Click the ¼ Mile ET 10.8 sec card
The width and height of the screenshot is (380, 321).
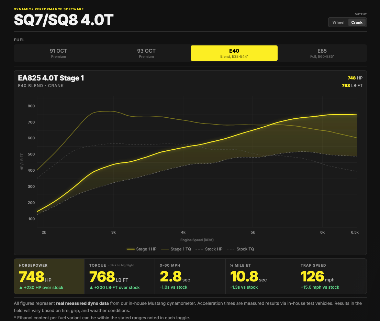pos(260,276)
